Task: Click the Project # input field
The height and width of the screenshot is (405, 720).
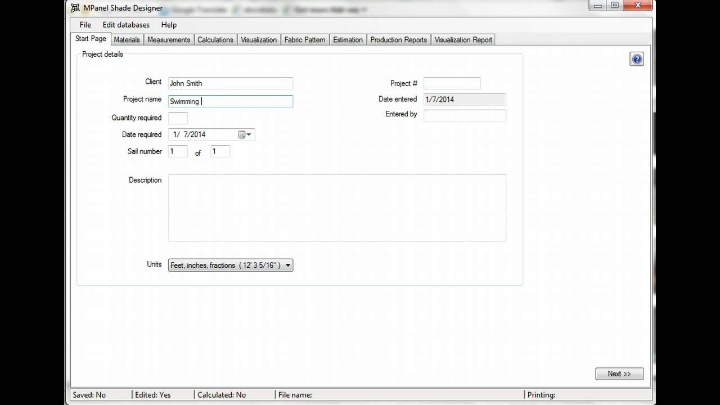Action: click(452, 83)
